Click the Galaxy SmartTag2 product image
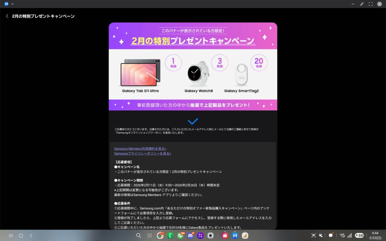This screenshot has width=386, height=241. point(241,75)
